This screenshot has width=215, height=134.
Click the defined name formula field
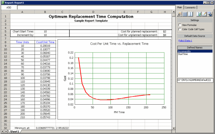point(194,80)
